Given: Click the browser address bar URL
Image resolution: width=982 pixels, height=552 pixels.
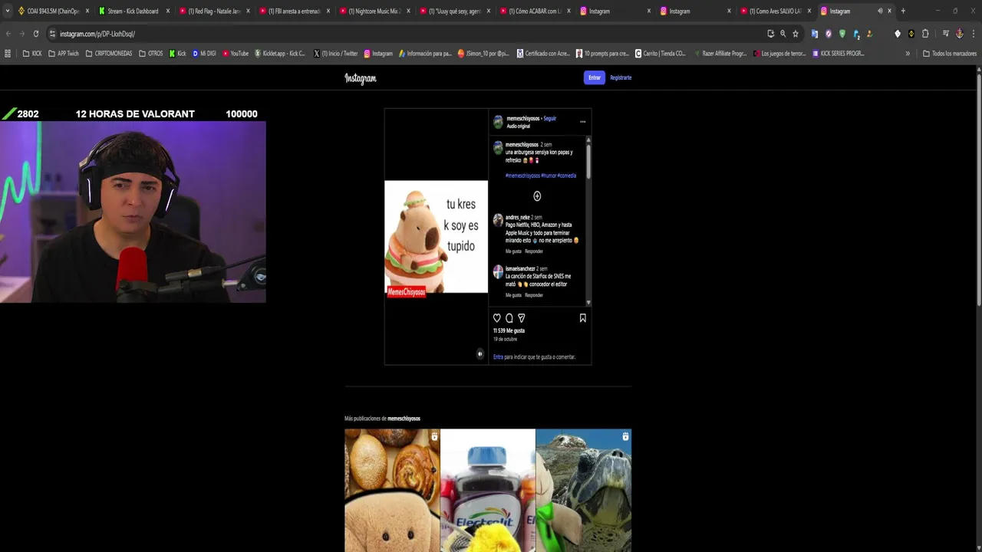Looking at the screenshot, I should (97, 34).
